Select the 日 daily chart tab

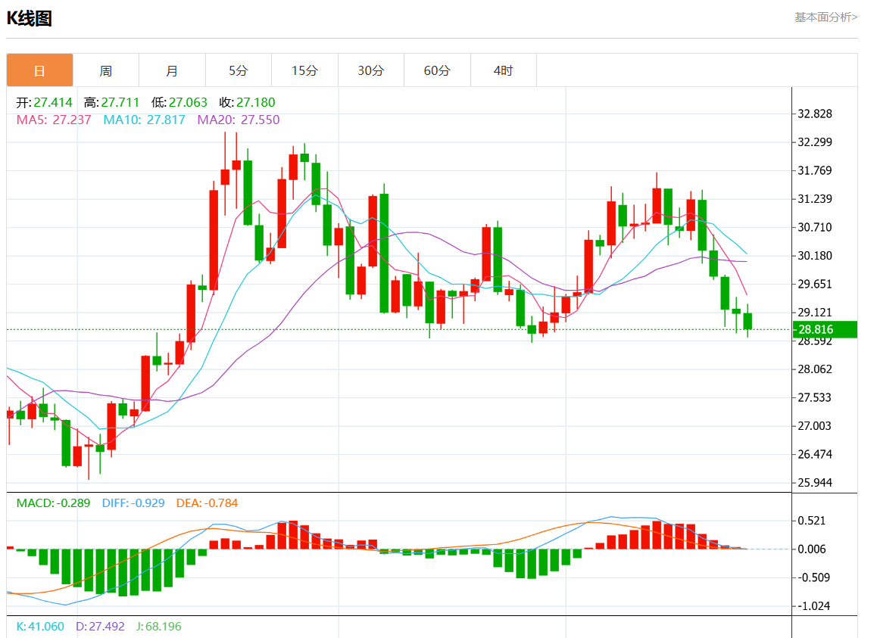pos(40,70)
